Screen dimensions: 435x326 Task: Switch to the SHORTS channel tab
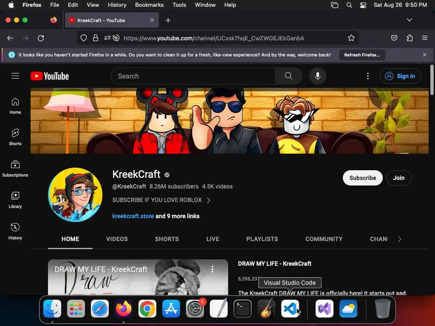pyautogui.click(x=167, y=239)
